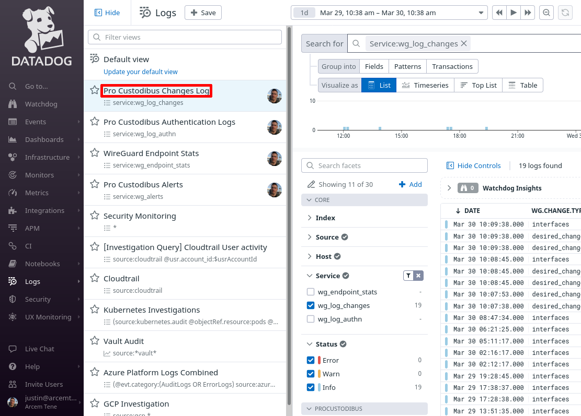The height and width of the screenshot is (416, 581).
Task: Collapse the Status facet
Action: 310,344
